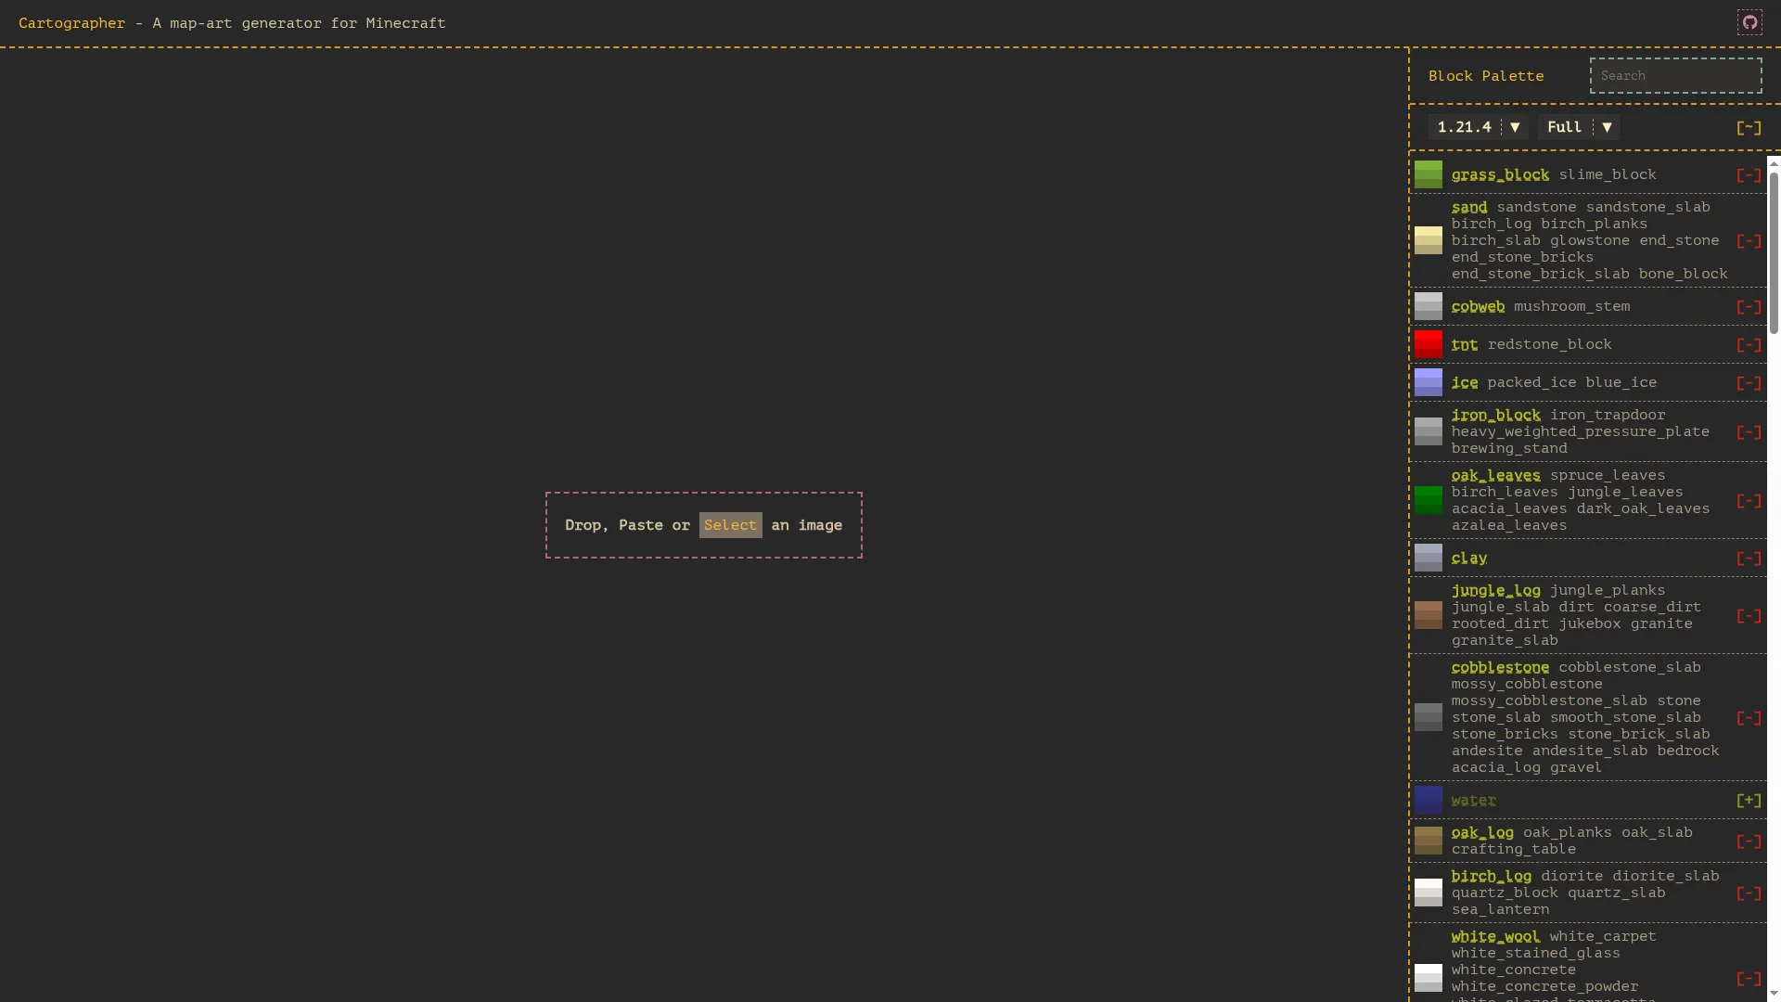The width and height of the screenshot is (1781, 1002).
Task: Select sandstone in the sand row
Action: [1536, 207]
